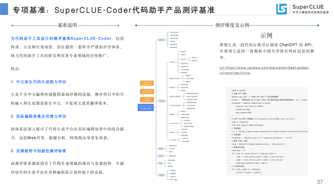Select the orange 实际编程场景应用潜力评估 node

[x=146, y=83]
